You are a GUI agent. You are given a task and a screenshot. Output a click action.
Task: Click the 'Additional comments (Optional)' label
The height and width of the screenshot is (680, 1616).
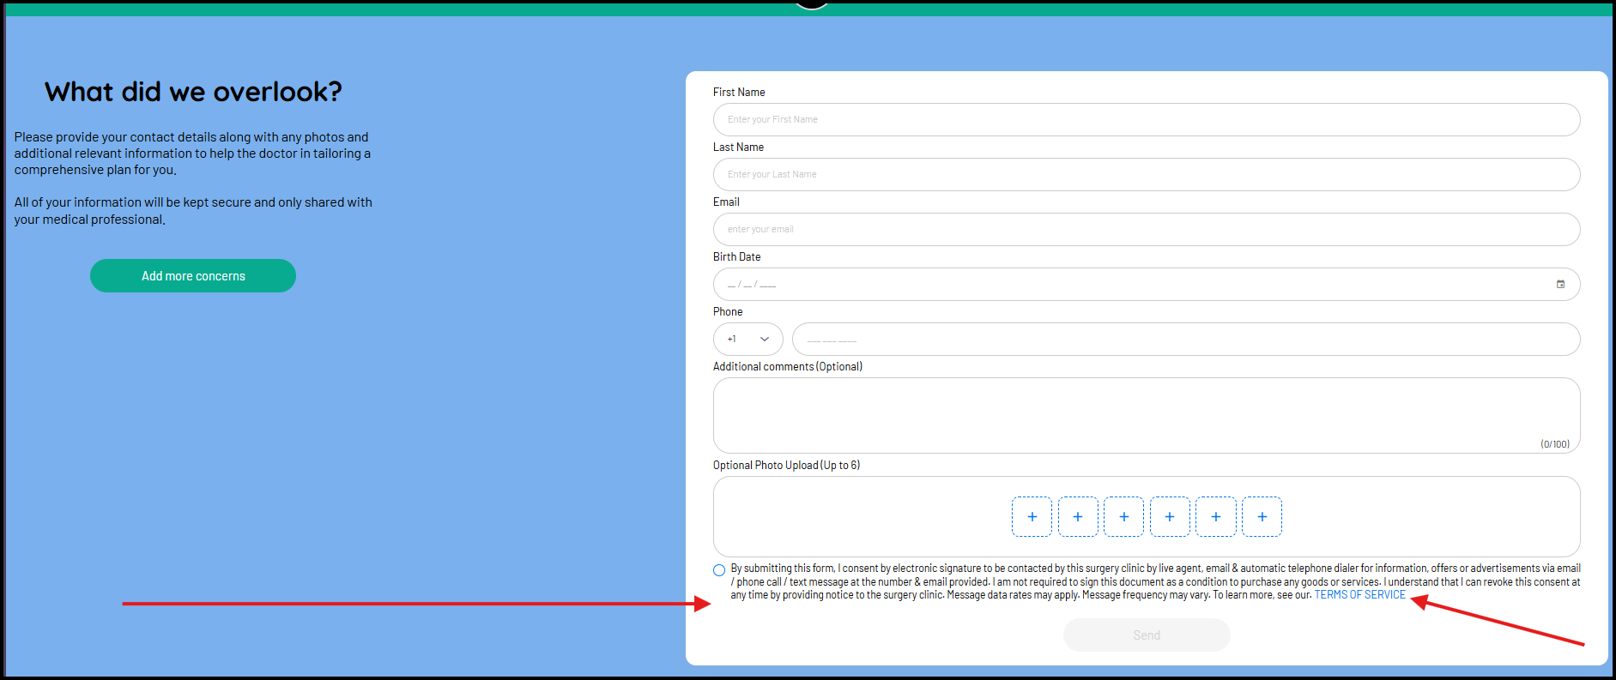coord(788,367)
